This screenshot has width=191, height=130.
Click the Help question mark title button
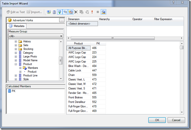point(174,2)
